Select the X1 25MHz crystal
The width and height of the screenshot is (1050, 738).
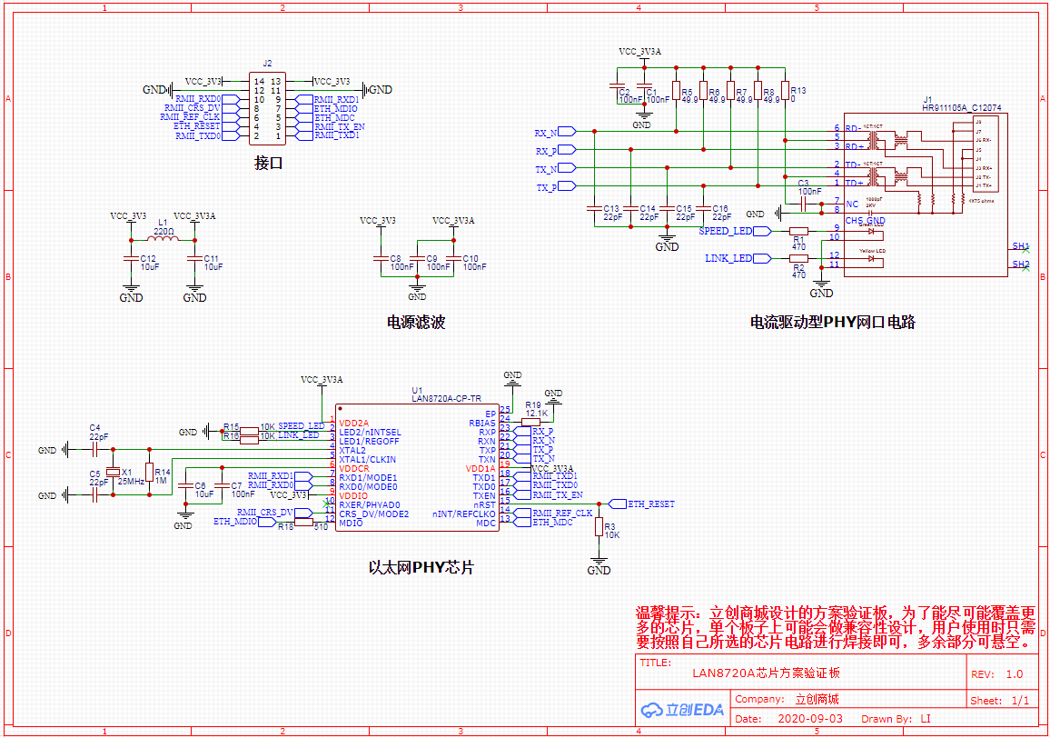(x=113, y=472)
